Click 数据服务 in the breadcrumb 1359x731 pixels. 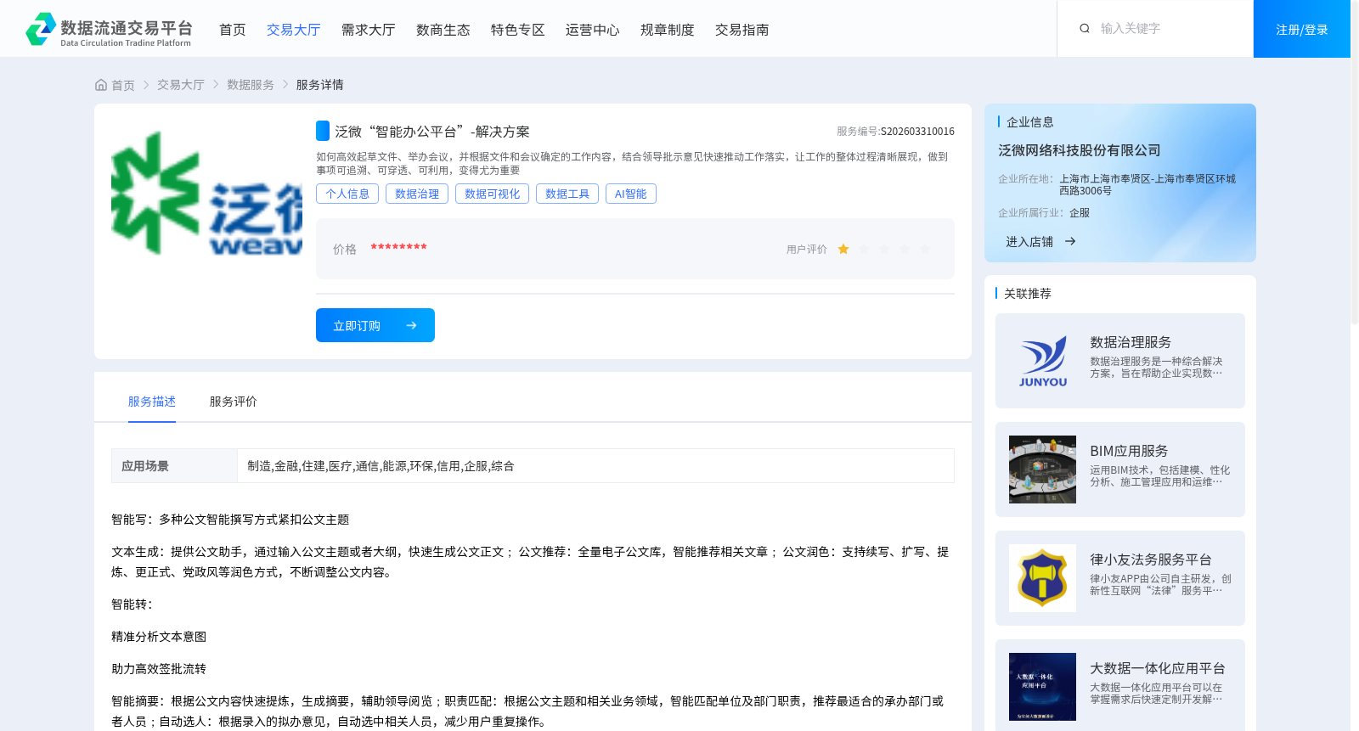coord(251,85)
